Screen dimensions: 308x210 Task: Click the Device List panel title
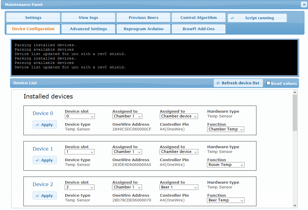pyautogui.click(x=25, y=83)
